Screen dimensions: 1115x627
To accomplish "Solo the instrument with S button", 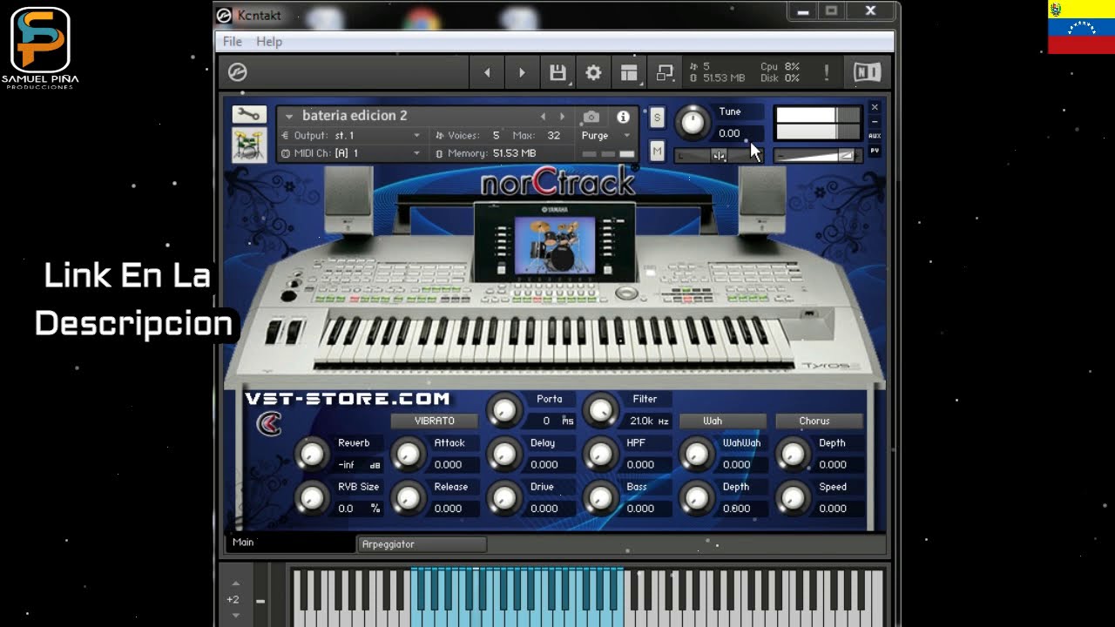I will point(657,118).
